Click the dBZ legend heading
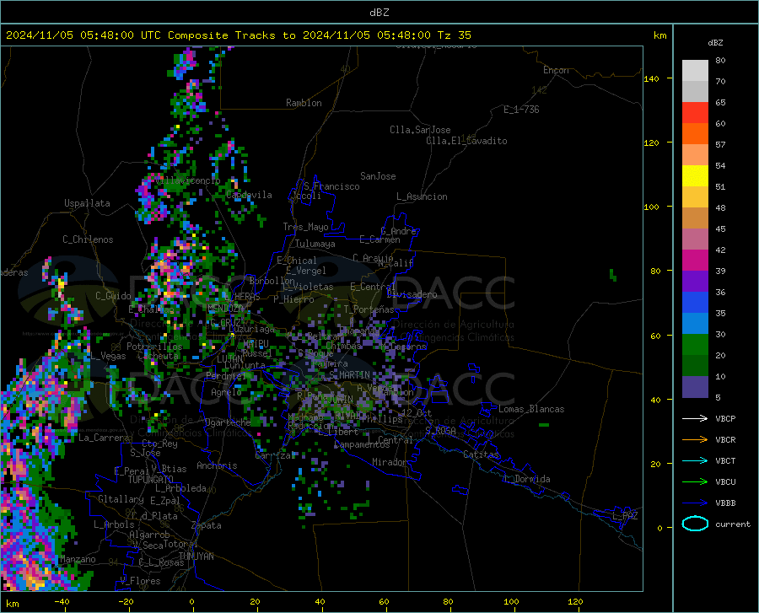 pyautogui.click(x=715, y=42)
